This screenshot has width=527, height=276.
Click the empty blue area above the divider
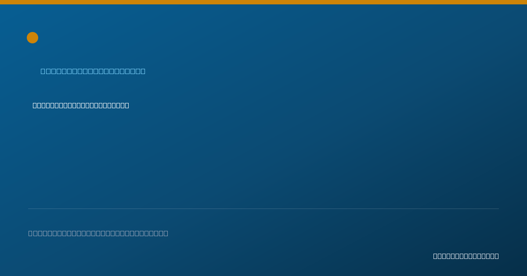(x=263, y=158)
